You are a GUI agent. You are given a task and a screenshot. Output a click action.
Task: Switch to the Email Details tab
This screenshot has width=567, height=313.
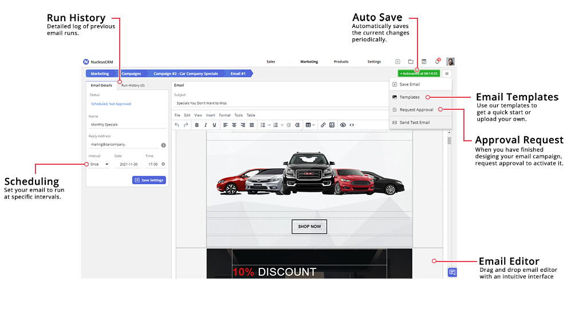coord(101,85)
